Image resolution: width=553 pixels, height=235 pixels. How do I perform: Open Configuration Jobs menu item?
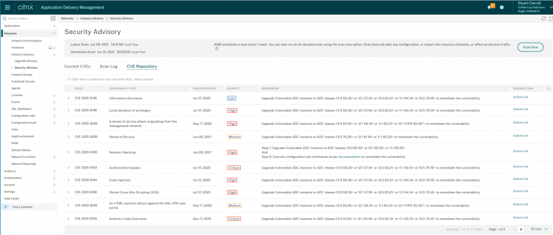(23, 116)
